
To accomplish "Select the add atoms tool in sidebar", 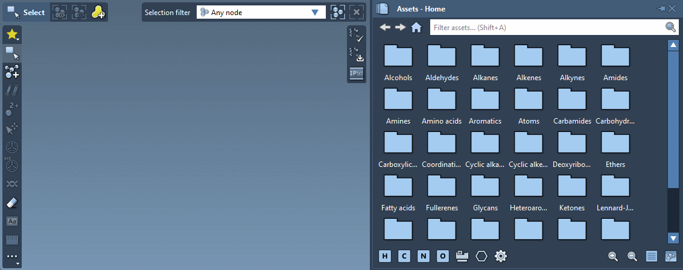I will click(x=11, y=72).
